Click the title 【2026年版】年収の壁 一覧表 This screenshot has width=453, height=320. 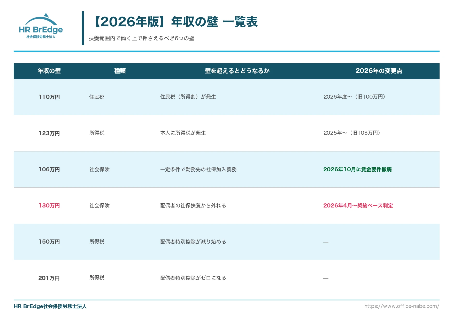pos(175,22)
